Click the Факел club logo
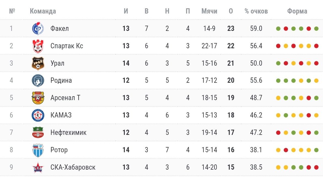Viewport: 323px width, 179px height. click(38, 29)
